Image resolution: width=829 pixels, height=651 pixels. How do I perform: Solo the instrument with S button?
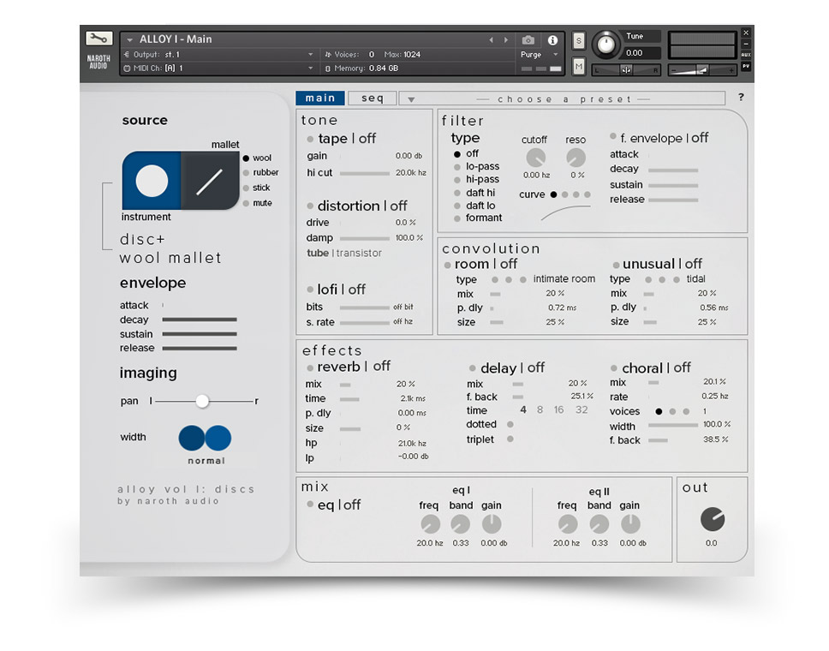point(579,40)
